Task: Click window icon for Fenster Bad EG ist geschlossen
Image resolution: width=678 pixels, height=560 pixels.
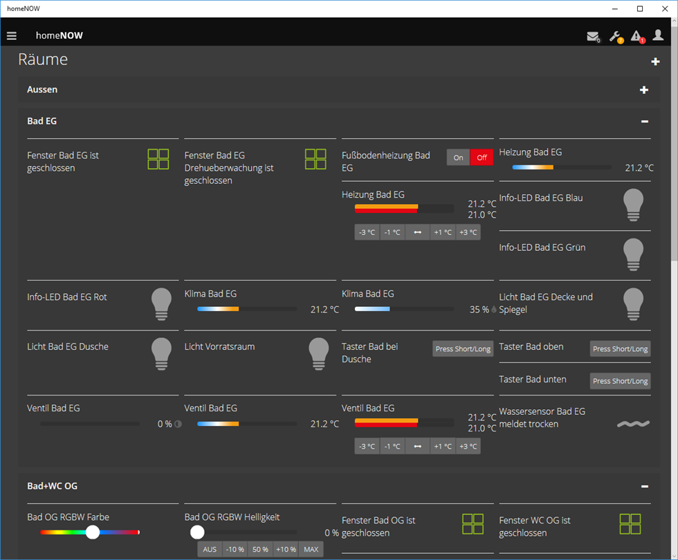Action: coord(158,159)
